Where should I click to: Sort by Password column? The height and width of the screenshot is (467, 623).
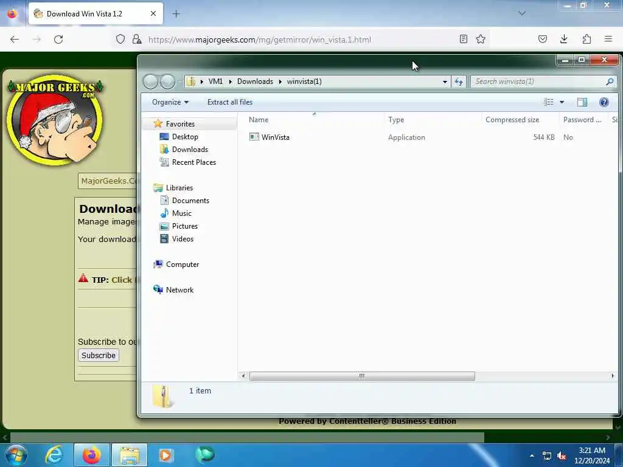coord(583,120)
